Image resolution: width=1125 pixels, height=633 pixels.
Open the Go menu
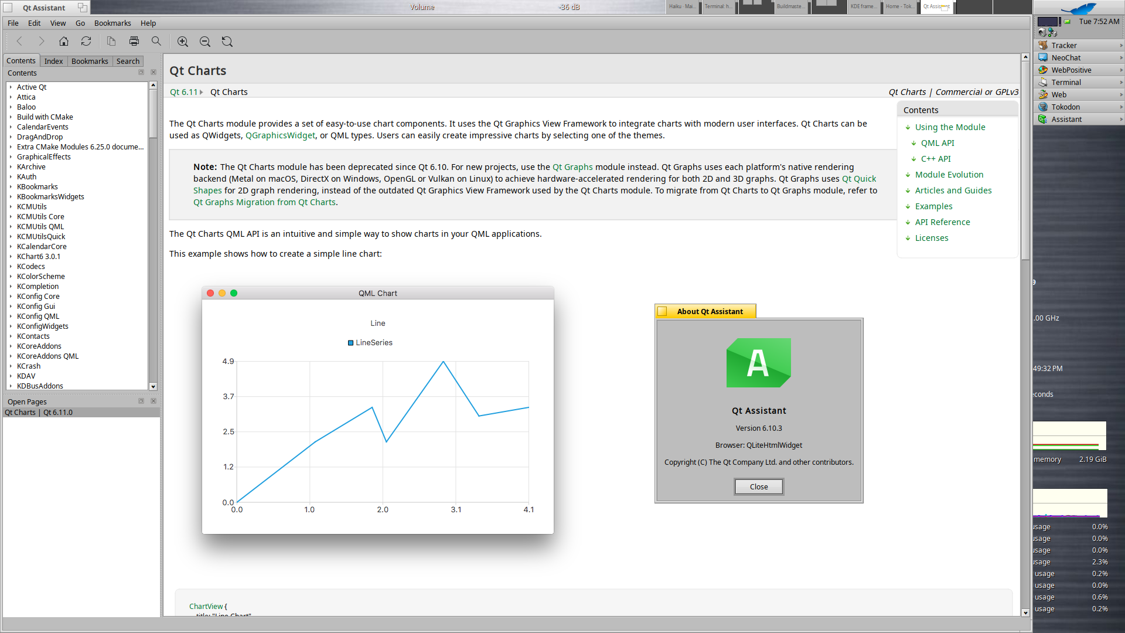[80, 23]
